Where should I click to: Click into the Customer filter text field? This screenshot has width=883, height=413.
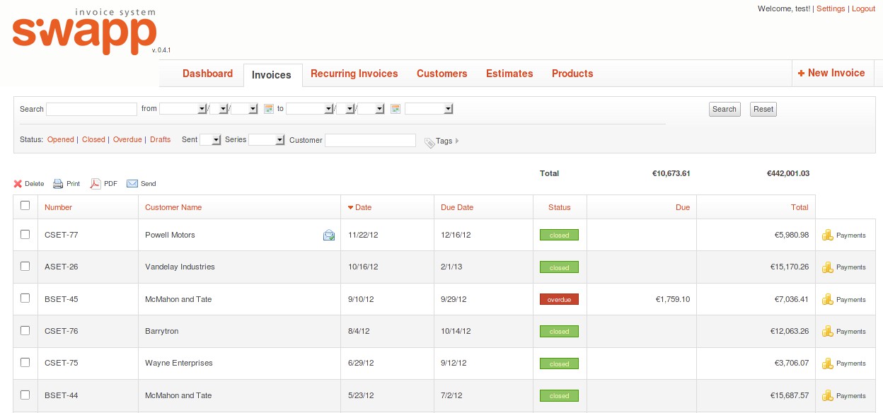[370, 140]
